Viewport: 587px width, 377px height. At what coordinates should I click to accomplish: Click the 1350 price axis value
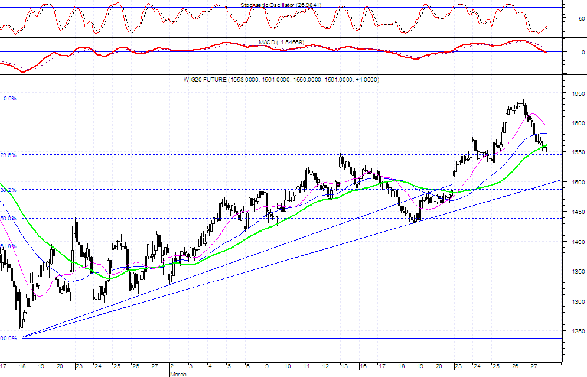point(578,271)
